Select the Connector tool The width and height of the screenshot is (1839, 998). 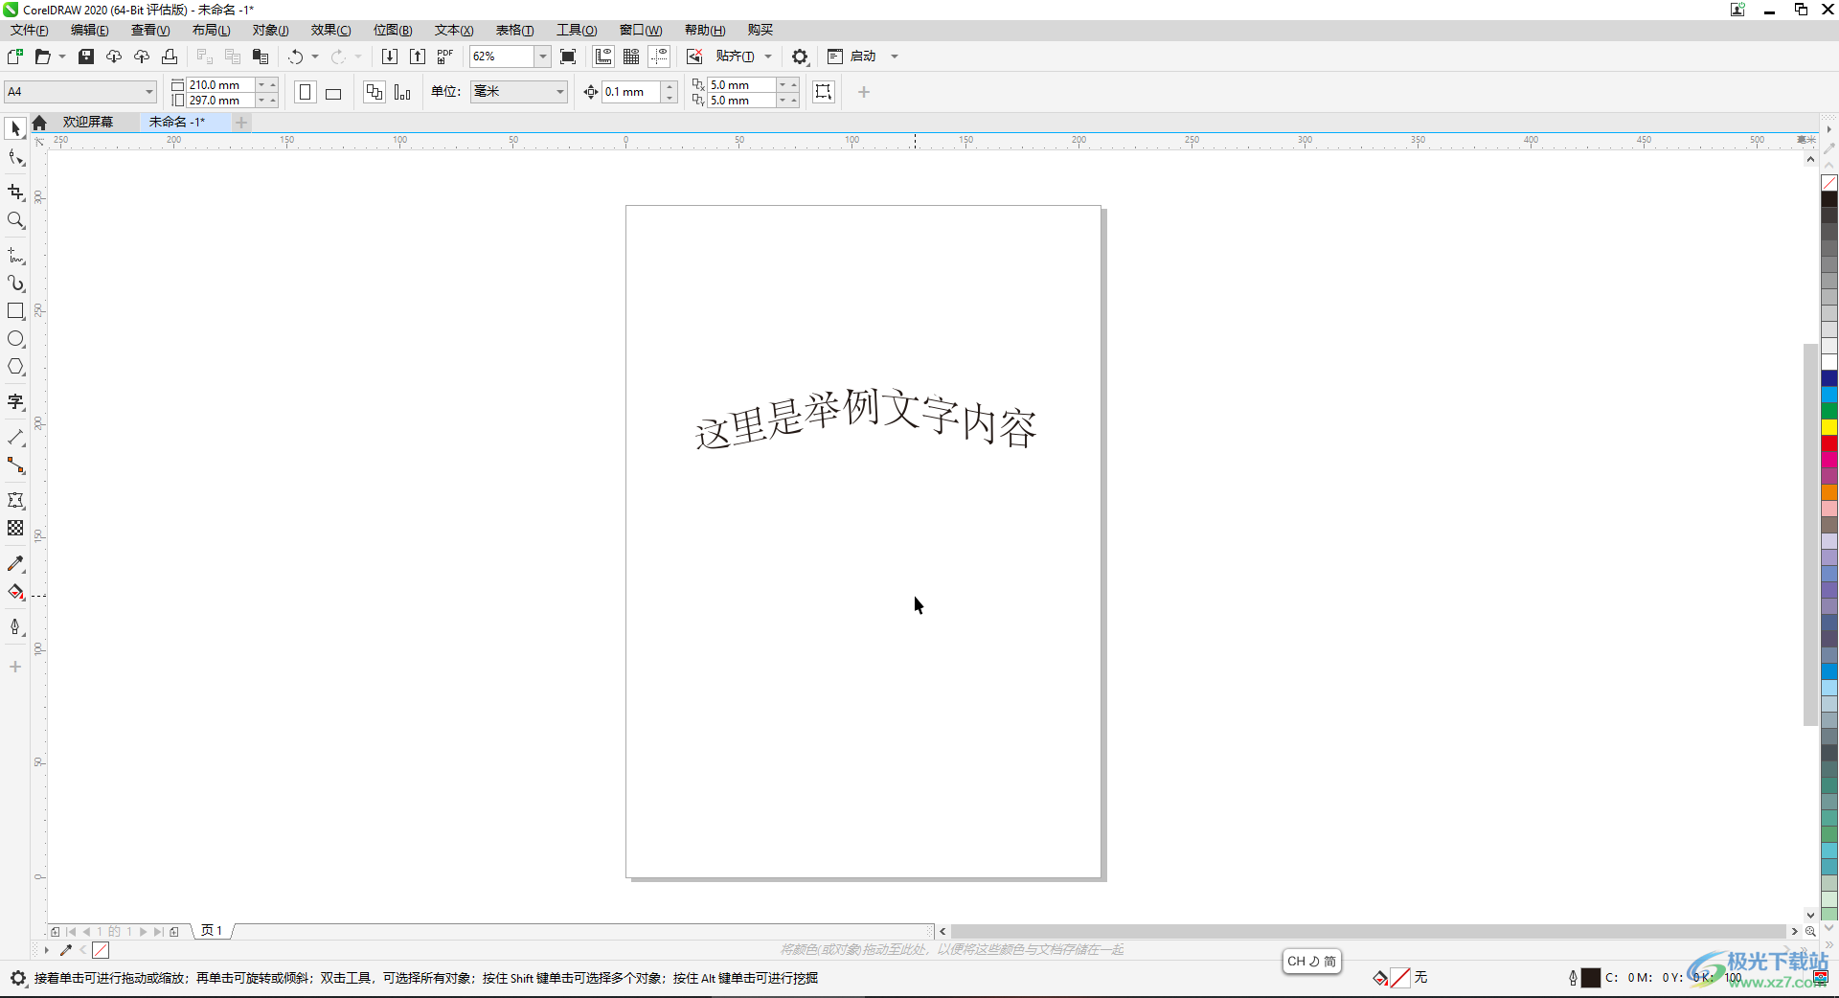click(15, 465)
